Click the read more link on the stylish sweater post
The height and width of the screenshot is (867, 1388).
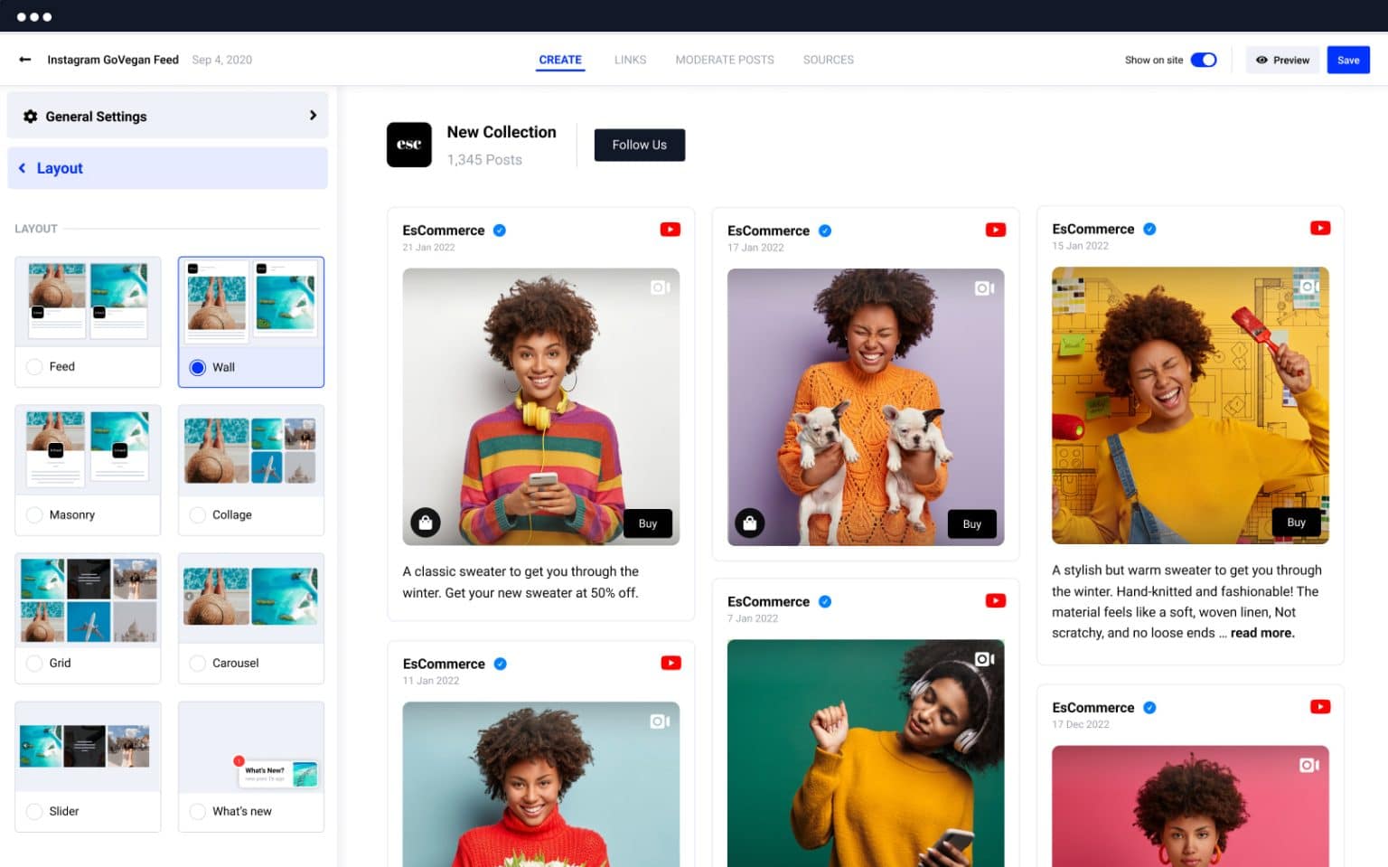coord(1261,633)
